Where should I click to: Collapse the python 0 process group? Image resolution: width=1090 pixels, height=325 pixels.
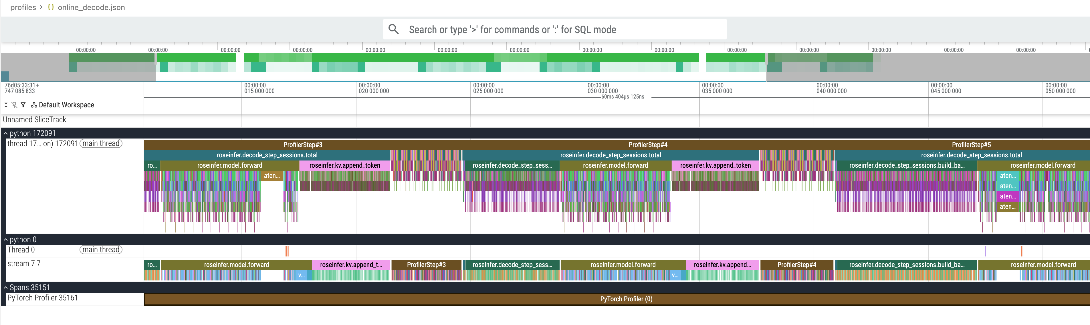[x=6, y=240]
